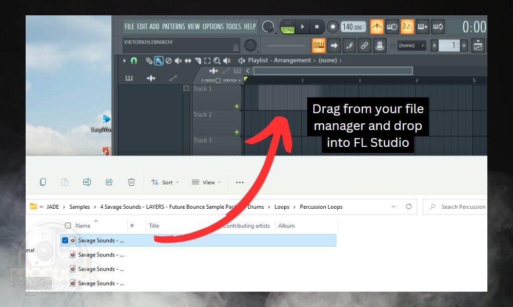This screenshot has height=307, width=513.
Task: Choose the mute tool in Playlist toolbar
Action: (x=178, y=60)
